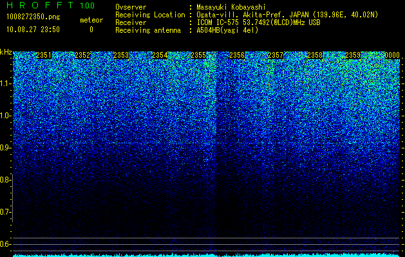405x257 pixels.
Task: Click the 0.6 kHz axis label
Action: 5,244
